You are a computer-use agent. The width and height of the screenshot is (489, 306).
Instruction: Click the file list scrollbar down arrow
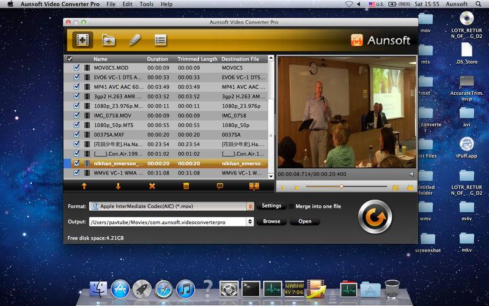point(271,176)
